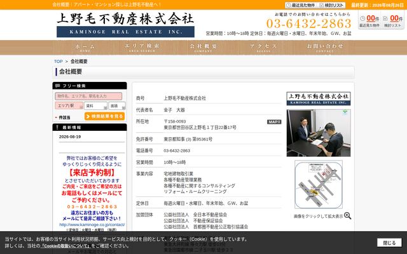The width and height of the screenshot is (407, 254).
Task: Open kaminoge.co.jp contact link
Action: pyautogui.click(x=92, y=225)
